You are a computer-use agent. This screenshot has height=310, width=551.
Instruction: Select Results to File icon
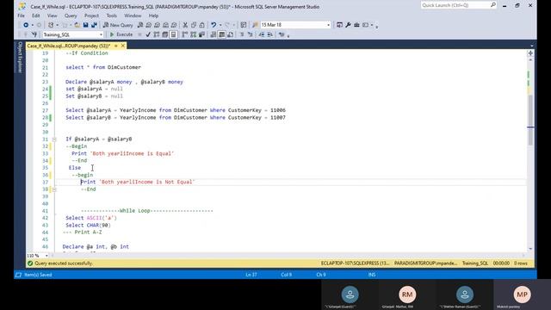[x=230, y=34]
